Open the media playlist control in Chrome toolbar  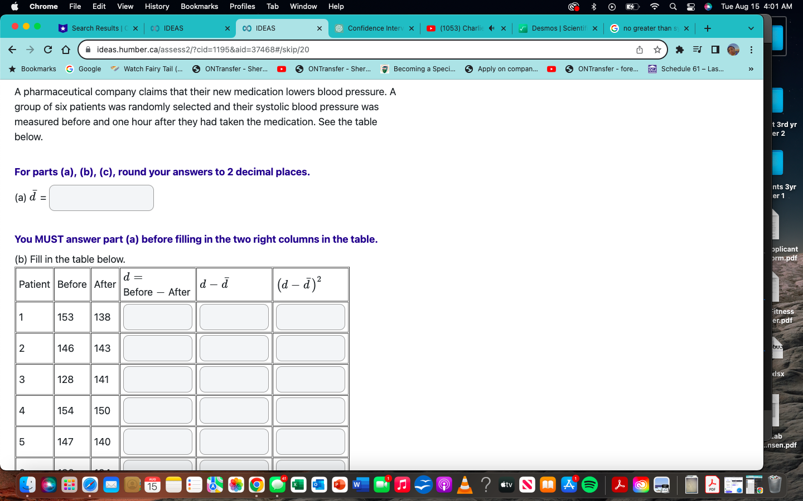tap(698, 50)
